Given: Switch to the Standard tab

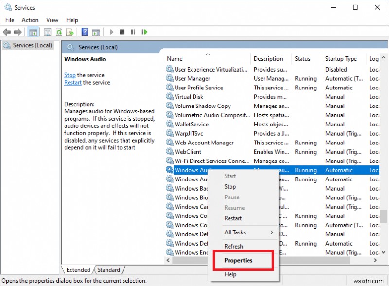Looking at the screenshot, I should [x=108, y=270].
